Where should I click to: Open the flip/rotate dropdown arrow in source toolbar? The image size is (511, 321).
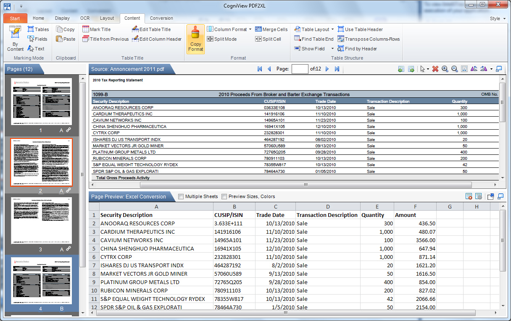coord(491,69)
